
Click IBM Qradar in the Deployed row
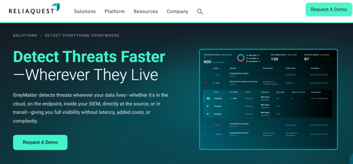pyautogui.click(x=265, y=97)
